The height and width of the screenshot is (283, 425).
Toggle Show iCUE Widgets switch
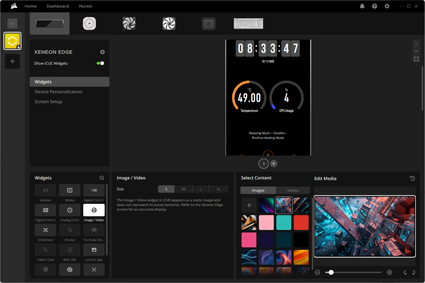coord(100,63)
